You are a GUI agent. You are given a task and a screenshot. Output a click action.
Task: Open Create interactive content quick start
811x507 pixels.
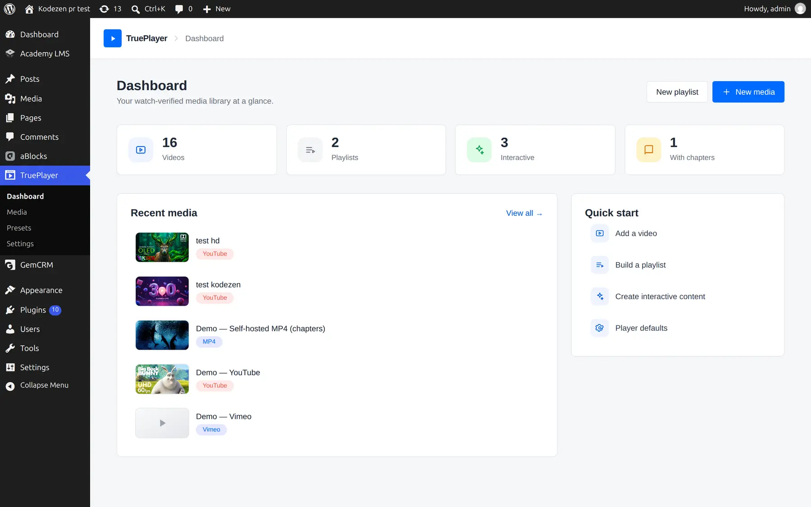[678, 297]
